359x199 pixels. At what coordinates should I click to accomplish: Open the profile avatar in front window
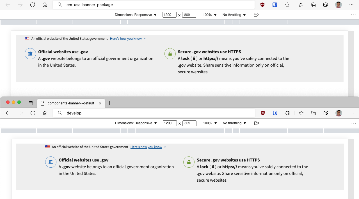[339, 113]
